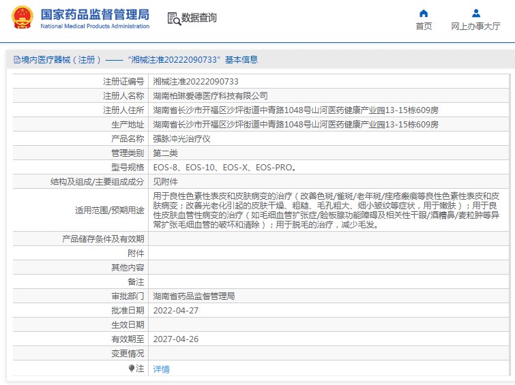Image resolution: width=515 pixels, height=385 pixels.
Task: Click the 有效期至 label
Action: (128, 339)
